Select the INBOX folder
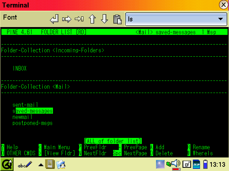The height and width of the screenshot is (171, 229). tap(20, 68)
